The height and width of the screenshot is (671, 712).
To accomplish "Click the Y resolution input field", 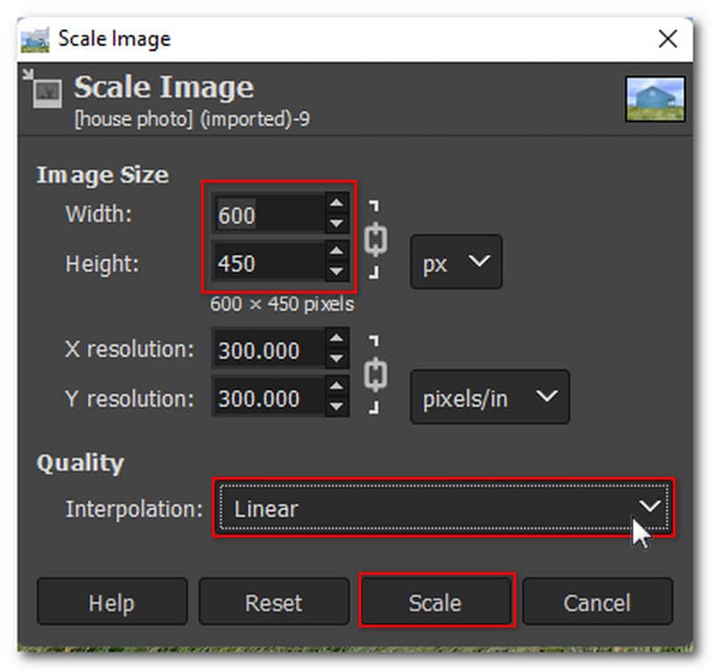I will tap(269, 397).
